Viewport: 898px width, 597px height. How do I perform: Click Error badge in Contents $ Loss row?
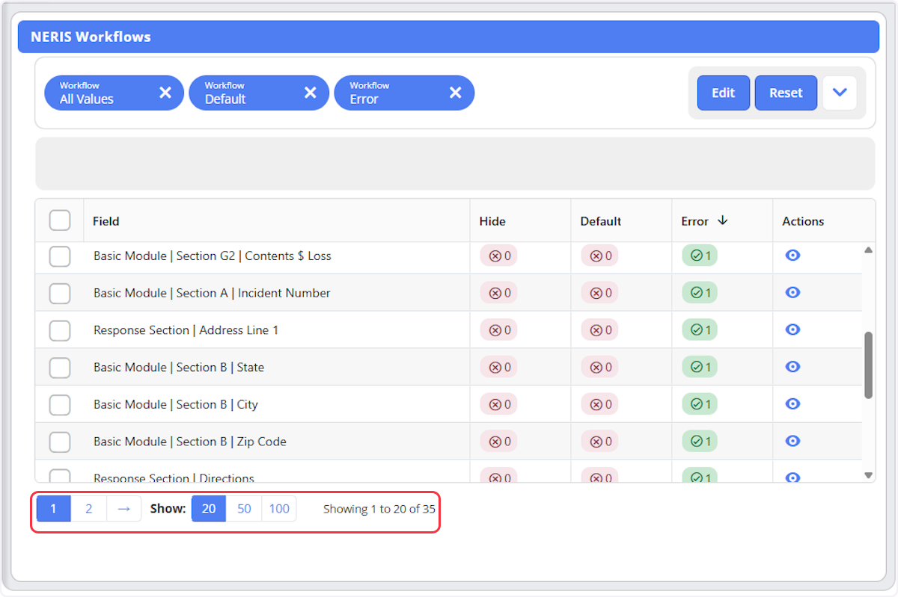(x=700, y=256)
